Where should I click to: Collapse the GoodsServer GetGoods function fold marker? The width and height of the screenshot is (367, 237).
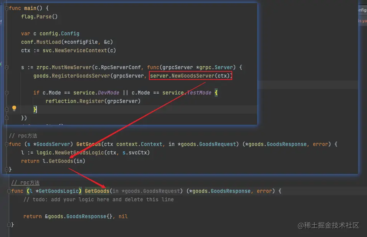(7, 144)
